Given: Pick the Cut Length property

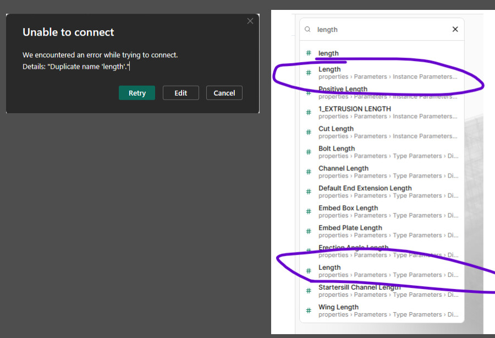Looking at the screenshot, I should (385, 132).
